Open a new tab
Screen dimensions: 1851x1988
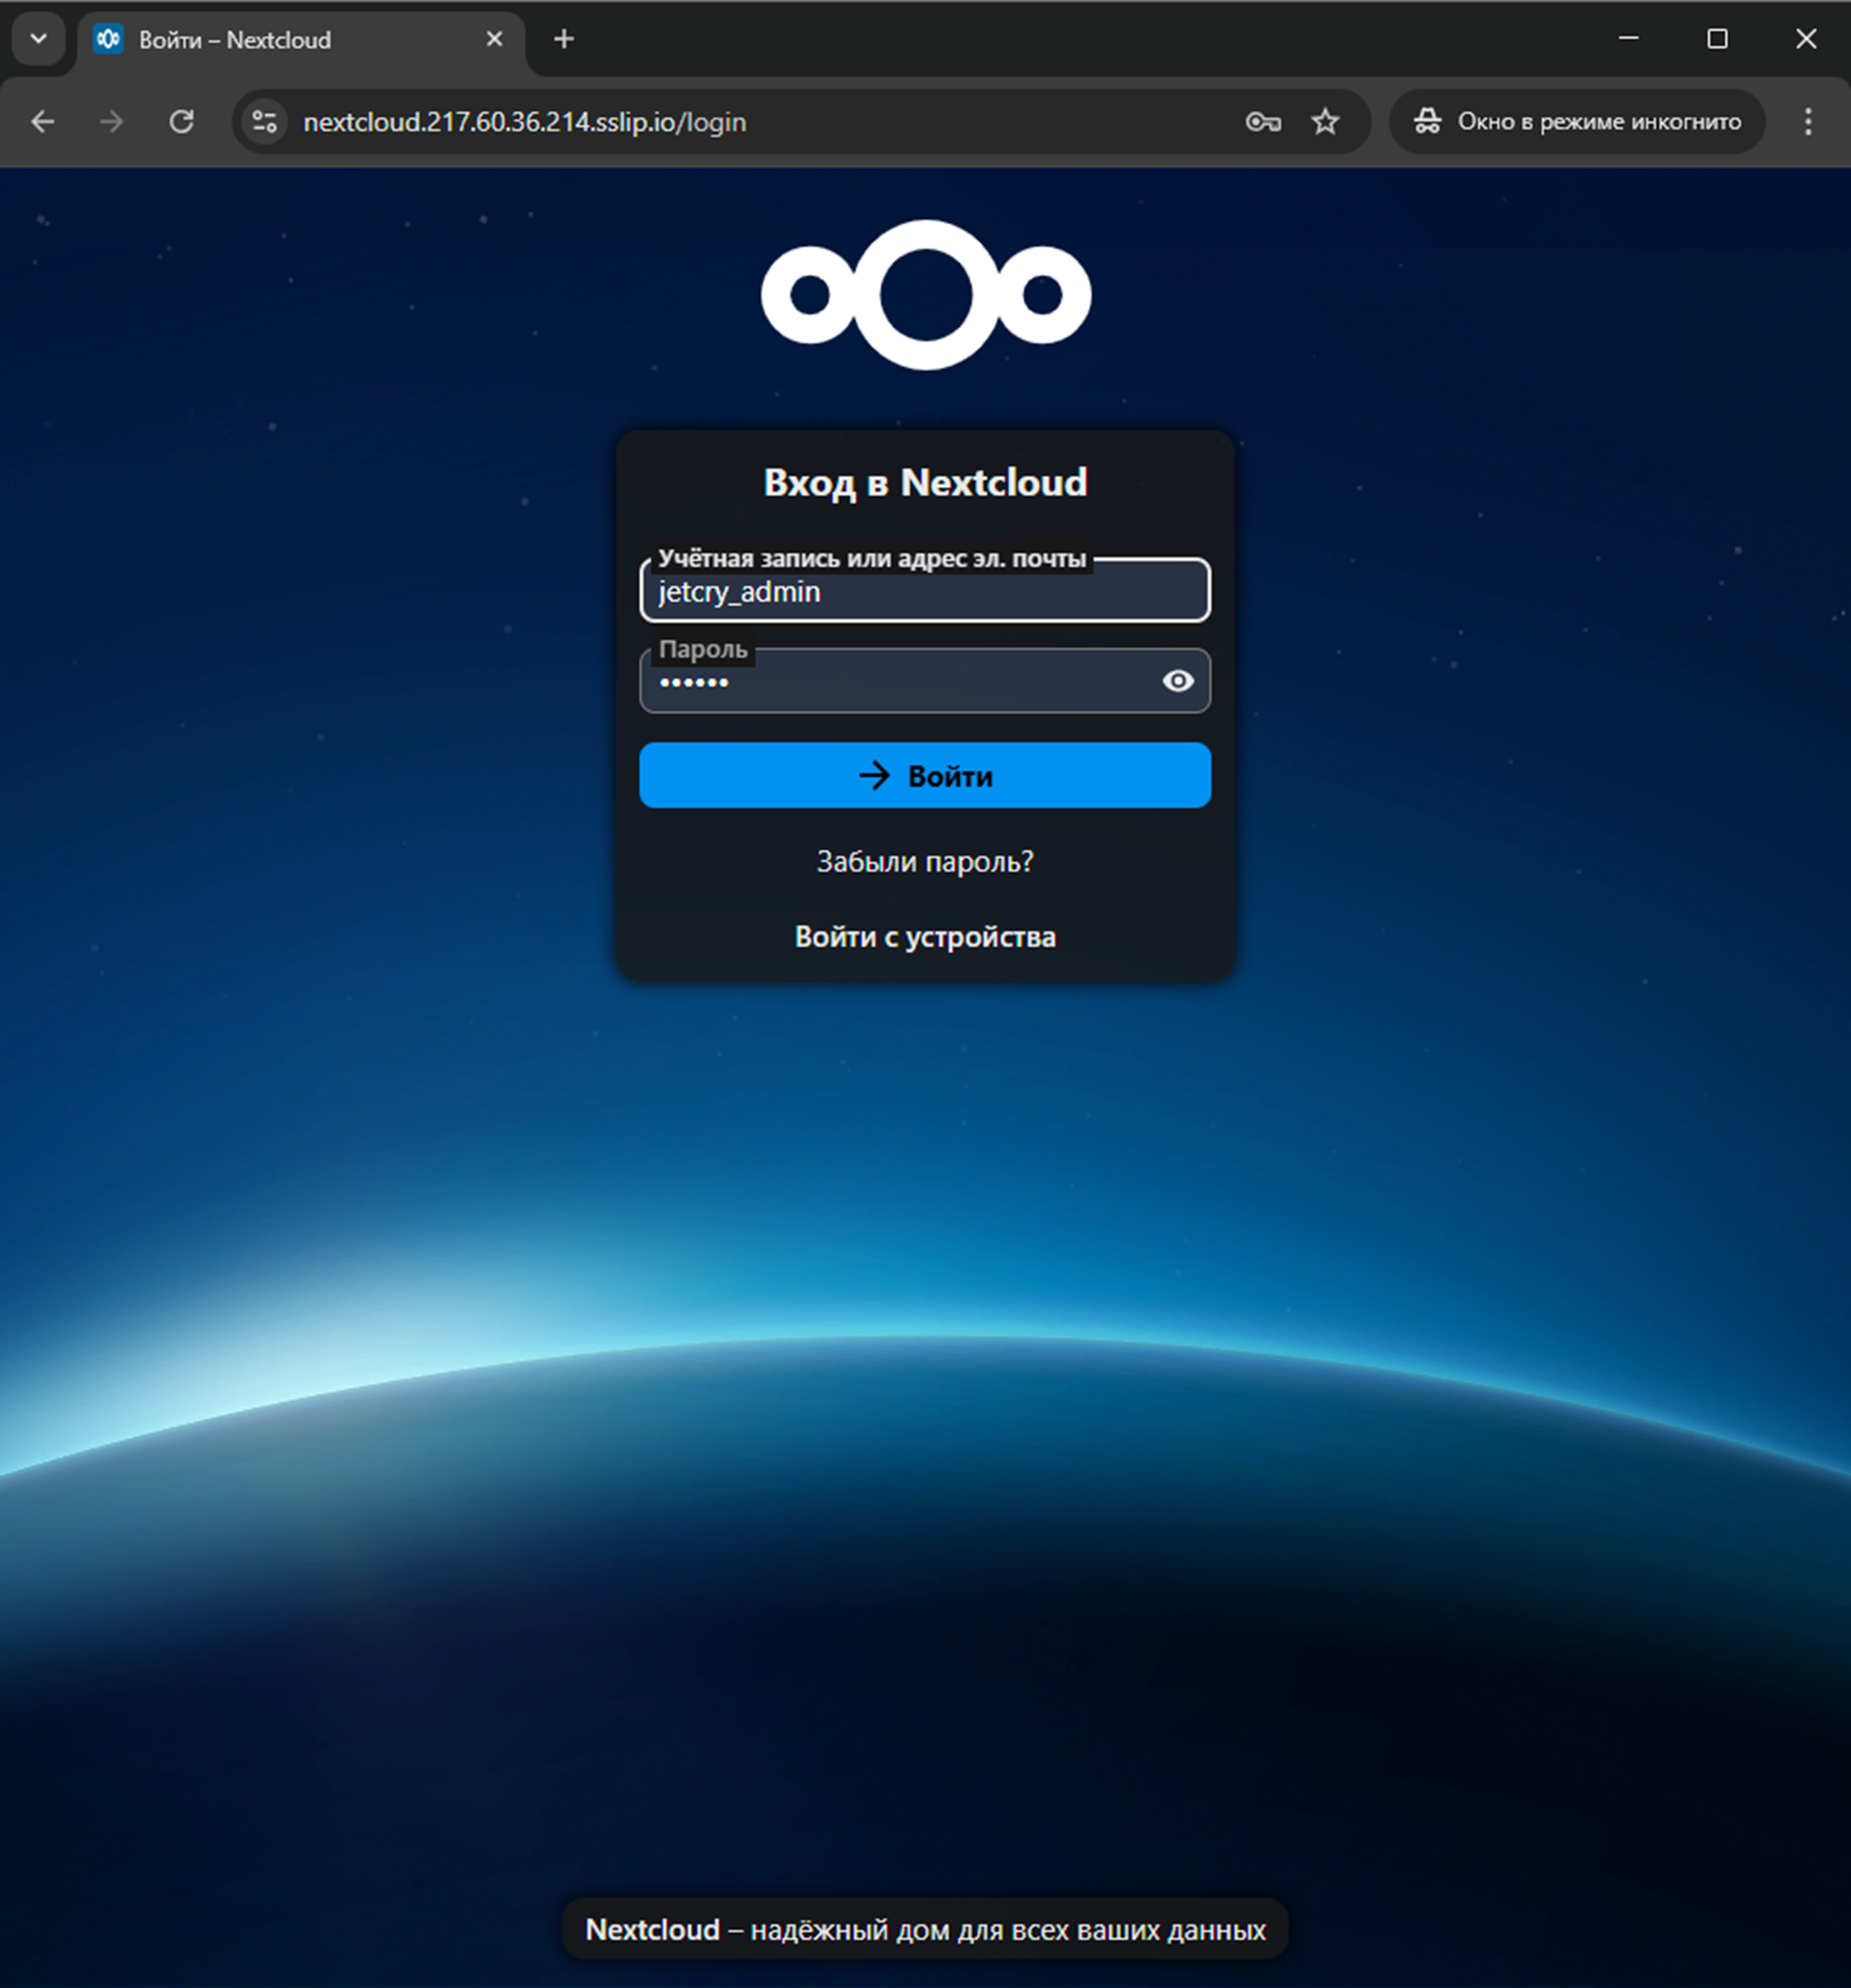564,39
